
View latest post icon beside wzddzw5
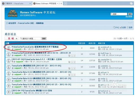[x=111, y=47]
